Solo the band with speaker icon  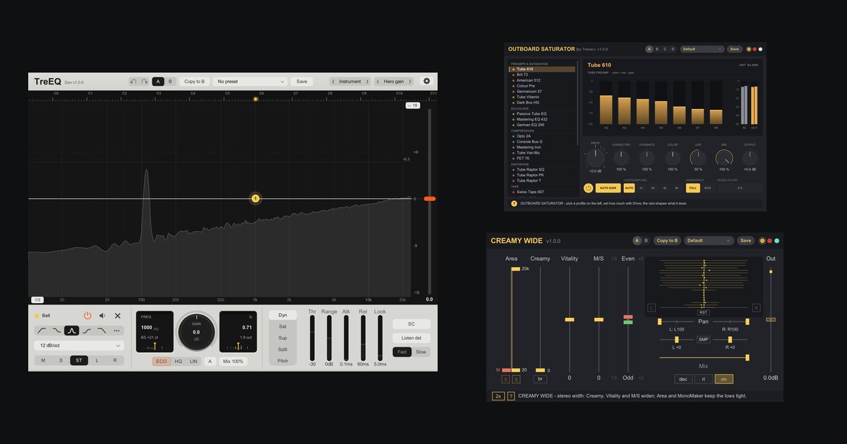pyautogui.click(x=102, y=316)
